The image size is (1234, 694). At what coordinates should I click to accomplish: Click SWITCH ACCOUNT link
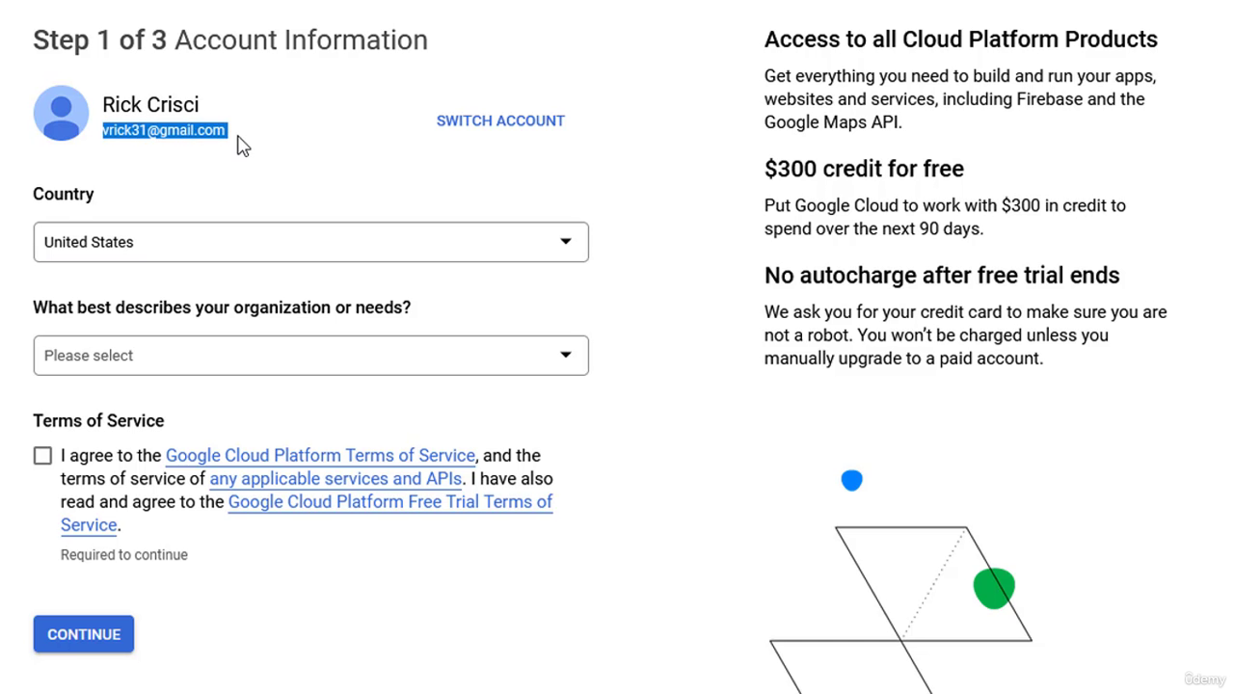500,120
